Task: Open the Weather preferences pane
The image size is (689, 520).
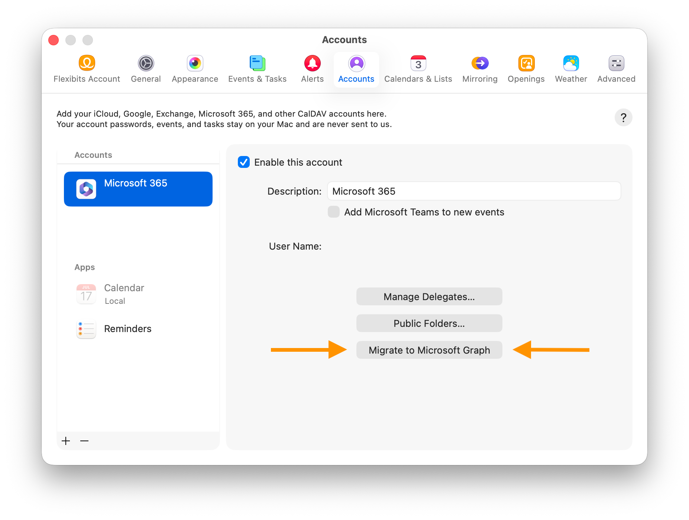Action: [571, 69]
